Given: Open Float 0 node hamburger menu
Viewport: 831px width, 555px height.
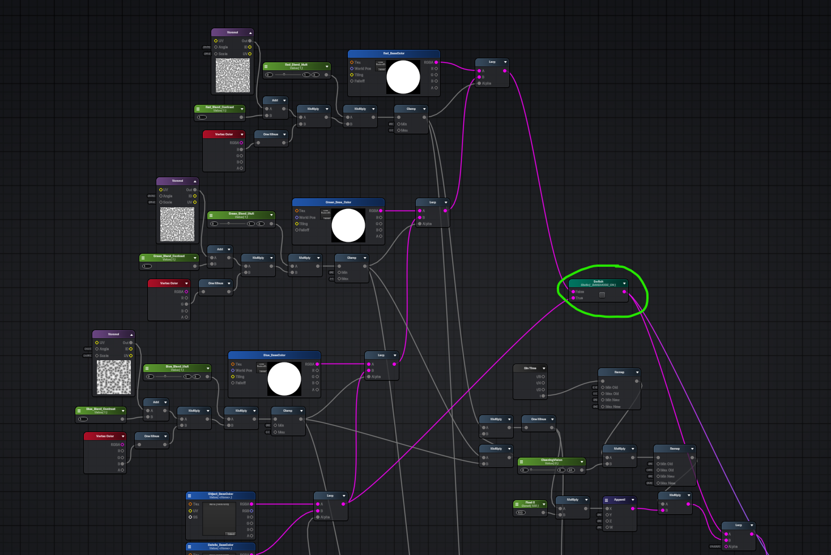Looking at the screenshot, I should tap(517, 504).
